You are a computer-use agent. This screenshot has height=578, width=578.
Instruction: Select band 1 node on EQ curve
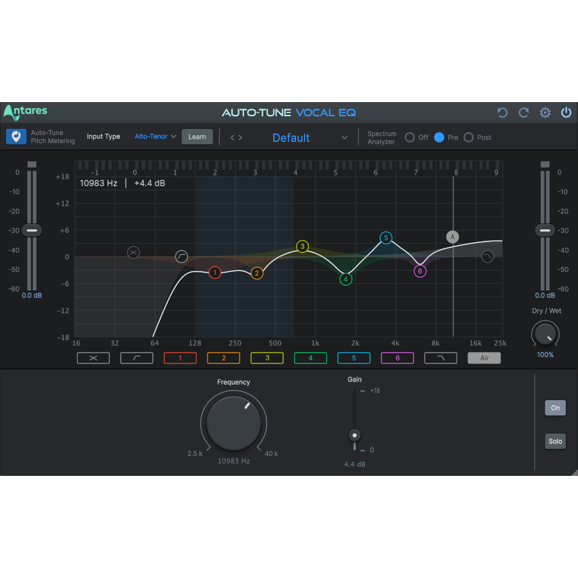pyautogui.click(x=215, y=273)
